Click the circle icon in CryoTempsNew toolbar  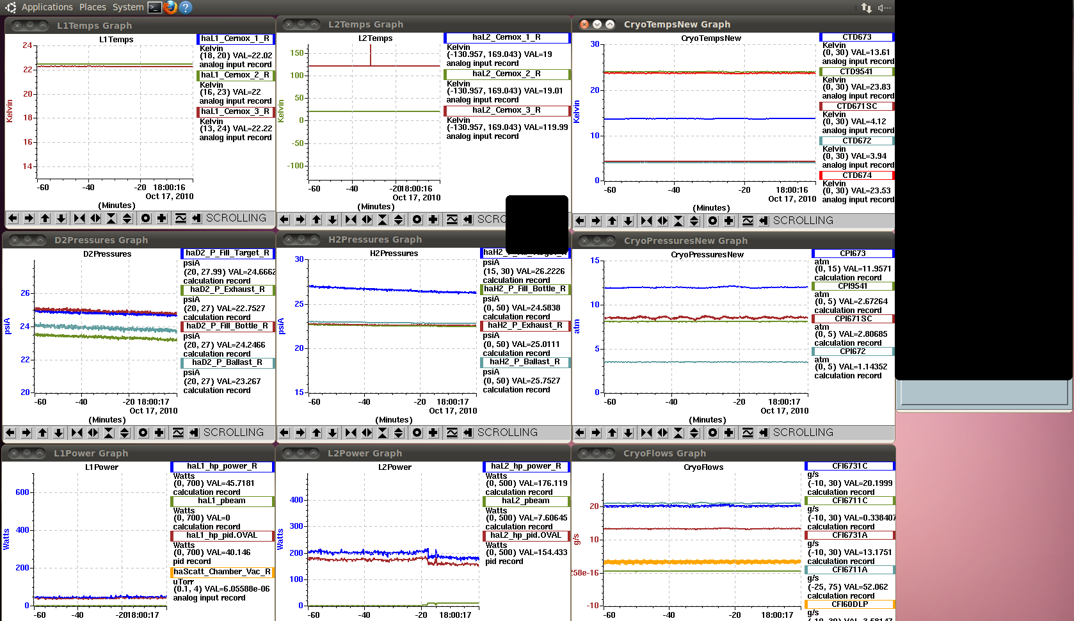[713, 221]
